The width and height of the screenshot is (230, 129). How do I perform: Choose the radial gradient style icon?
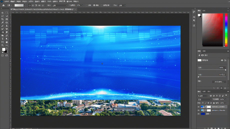click(x=33, y=5)
